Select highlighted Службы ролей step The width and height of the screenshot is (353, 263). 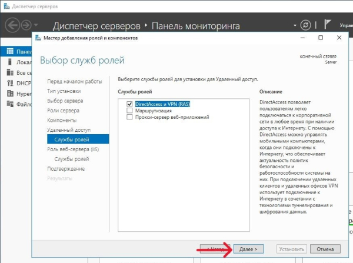78,139
